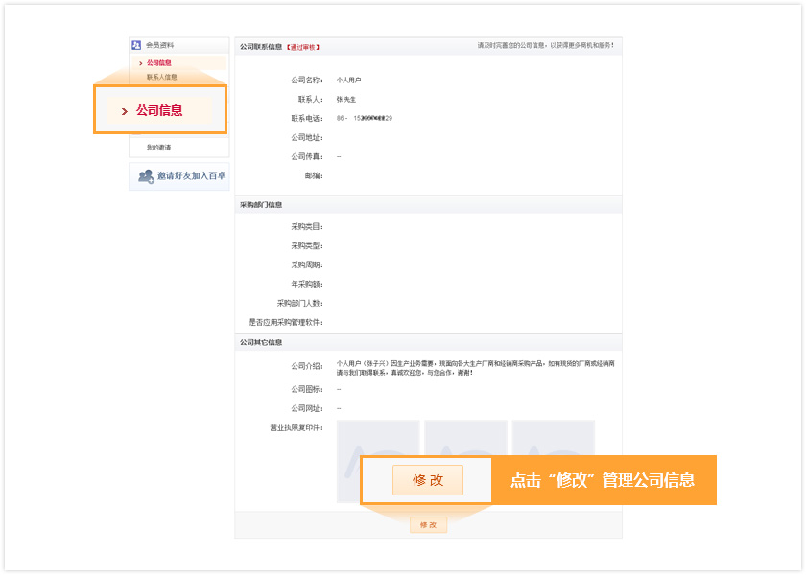Click the 会员资料 header icon
The image size is (806, 575).
[x=136, y=45]
